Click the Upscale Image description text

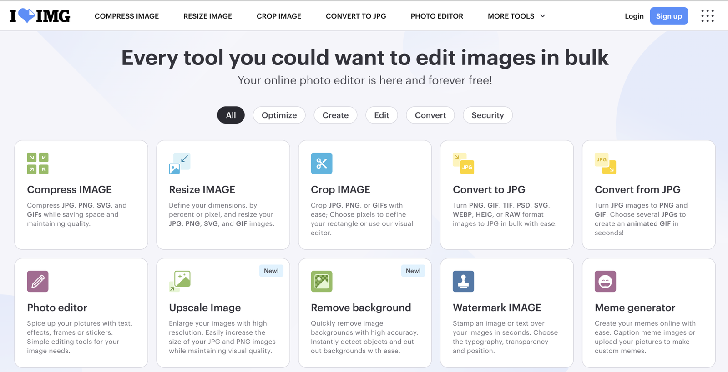click(x=222, y=337)
